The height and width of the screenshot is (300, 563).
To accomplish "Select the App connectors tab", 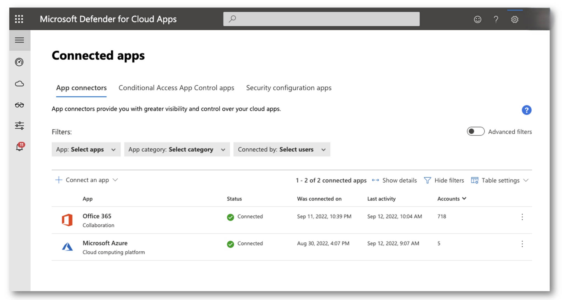I will pos(81,88).
